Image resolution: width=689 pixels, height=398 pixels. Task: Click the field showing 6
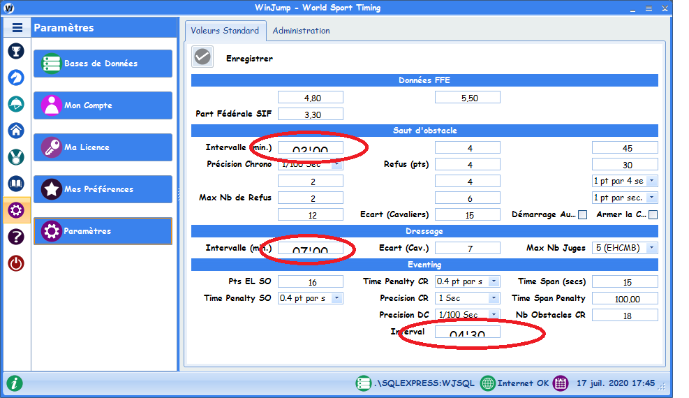pyautogui.click(x=468, y=198)
